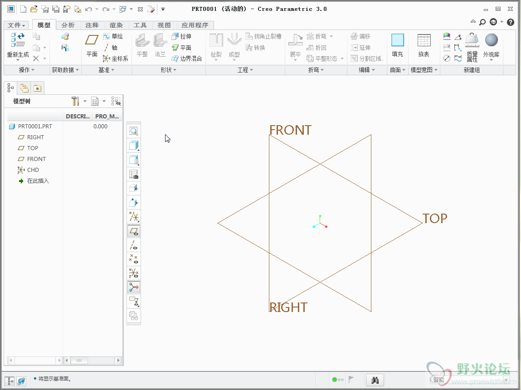Open tree Settings hammer icon
This screenshot has width=521, height=390.
pyautogui.click(x=75, y=101)
